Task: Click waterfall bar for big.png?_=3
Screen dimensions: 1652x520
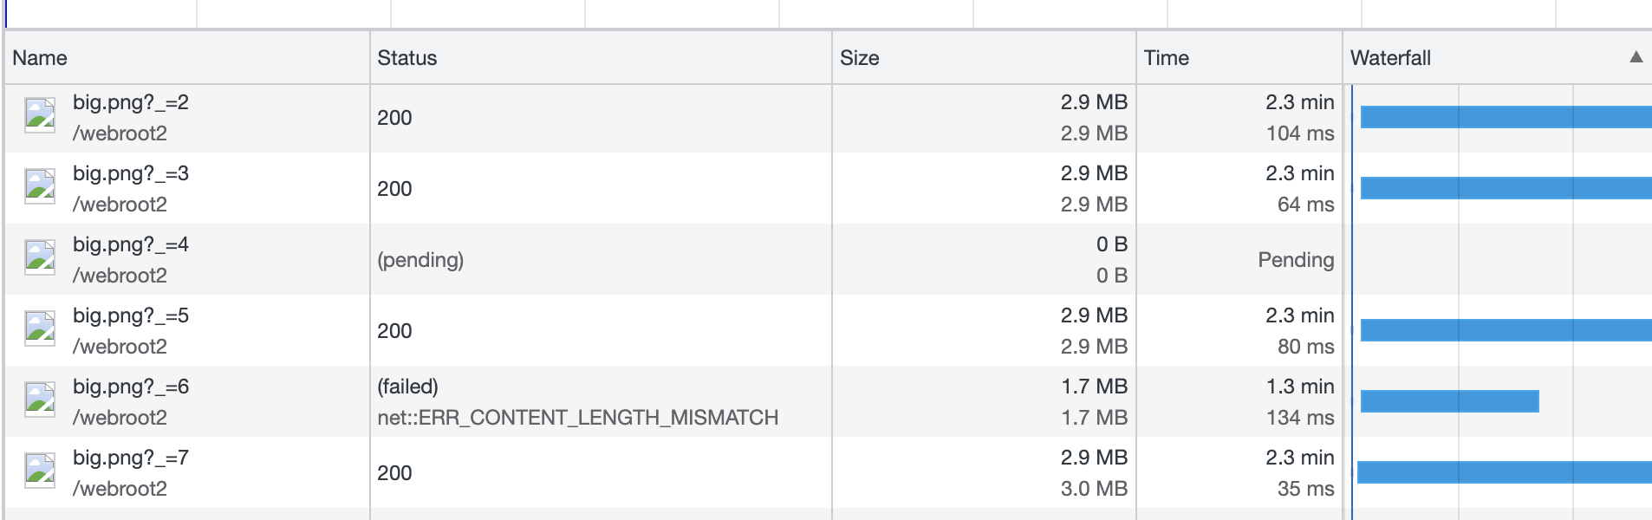Action: point(1506,188)
